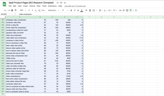Click the Undo icon
The height and width of the screenshot is (96, 164).
(5, 10)
